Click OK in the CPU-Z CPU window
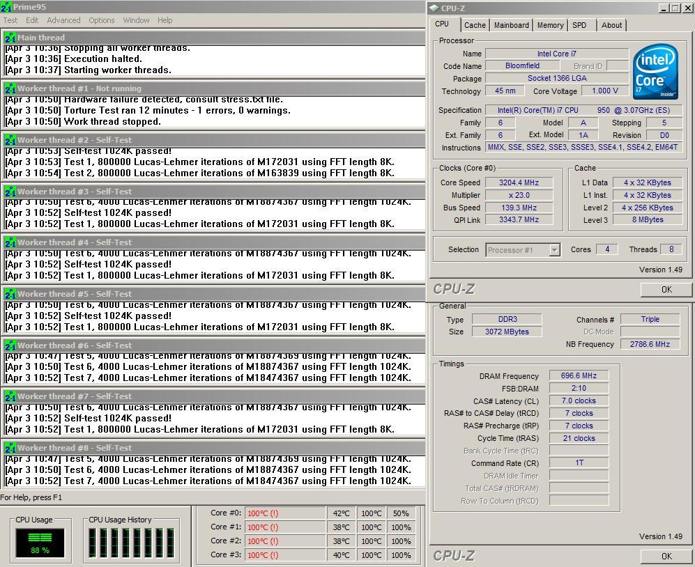Viewport: 695px width, 567px height. 666,289
